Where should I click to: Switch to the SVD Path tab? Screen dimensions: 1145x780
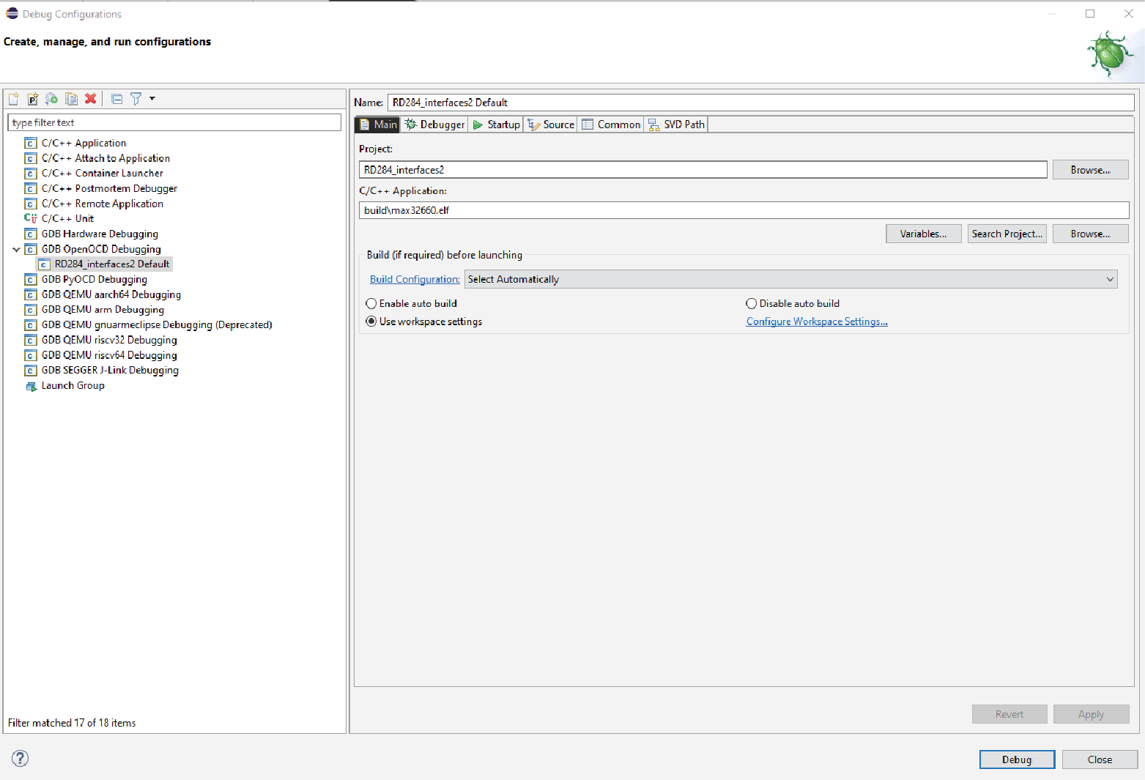click(x=676, y=125)
